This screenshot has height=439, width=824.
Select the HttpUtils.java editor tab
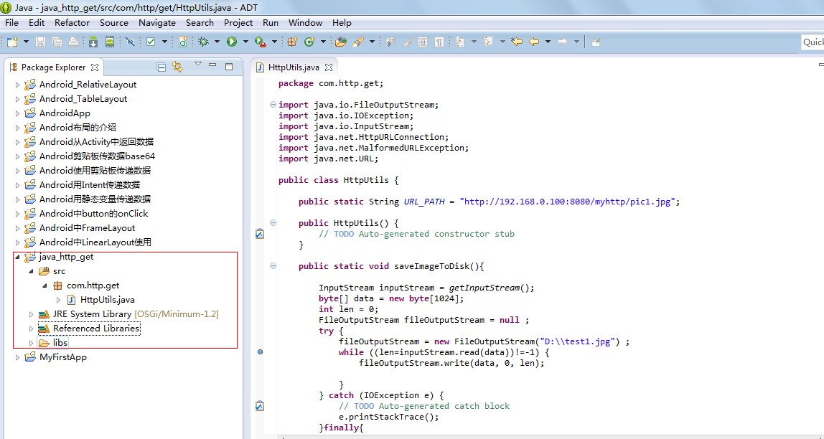point(294,67)
